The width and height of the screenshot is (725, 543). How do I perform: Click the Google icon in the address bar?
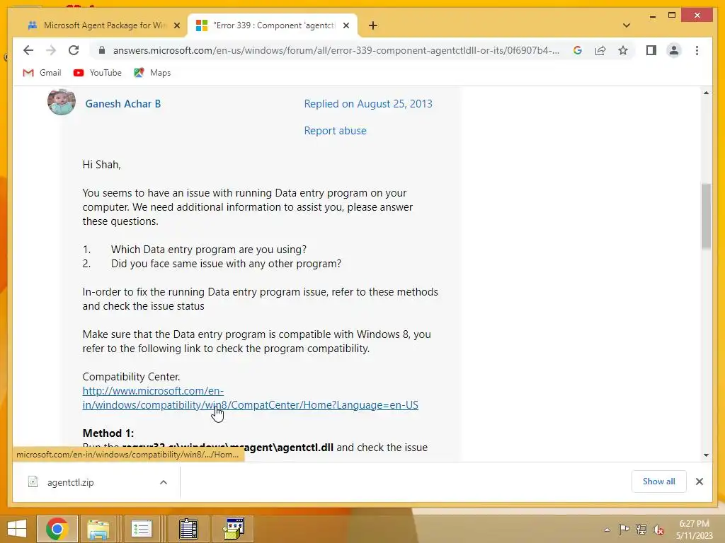(578, 50)
